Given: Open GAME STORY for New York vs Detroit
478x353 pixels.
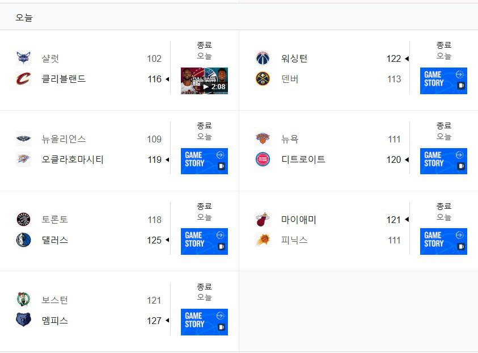Looking at the screenshot, I should pos(443,161).
